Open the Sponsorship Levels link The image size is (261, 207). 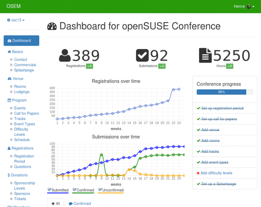(25, 186)
